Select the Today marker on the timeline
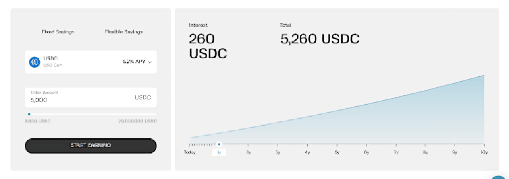Screen dimensions: 509x179 pos(189,152)
